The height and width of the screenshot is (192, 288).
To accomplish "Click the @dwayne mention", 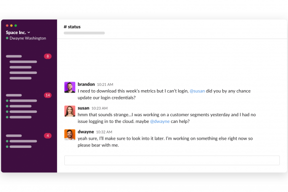I will tap(160, 121).
